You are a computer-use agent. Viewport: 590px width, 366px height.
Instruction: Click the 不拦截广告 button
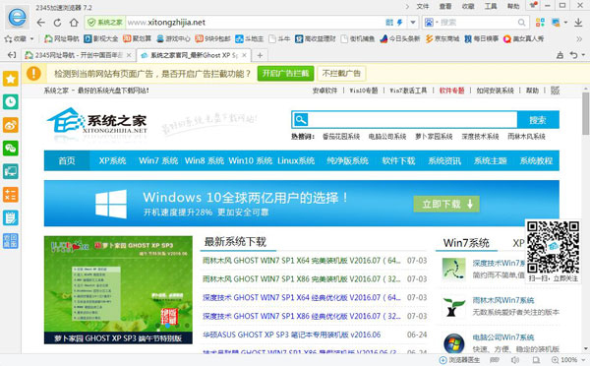coord(341,74)
